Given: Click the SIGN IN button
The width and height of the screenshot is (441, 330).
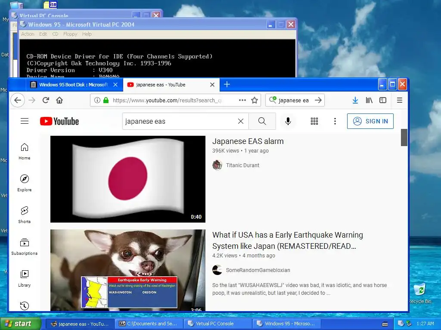Looking at the screenshot, I should [x=370, y=121].
